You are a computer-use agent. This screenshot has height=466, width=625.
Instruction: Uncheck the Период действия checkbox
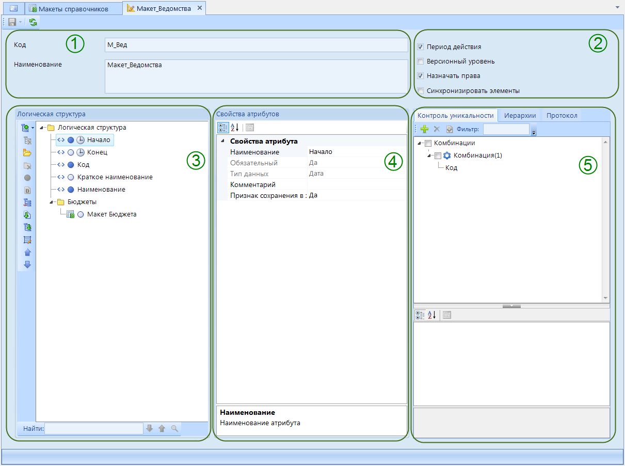click(421, 47)
